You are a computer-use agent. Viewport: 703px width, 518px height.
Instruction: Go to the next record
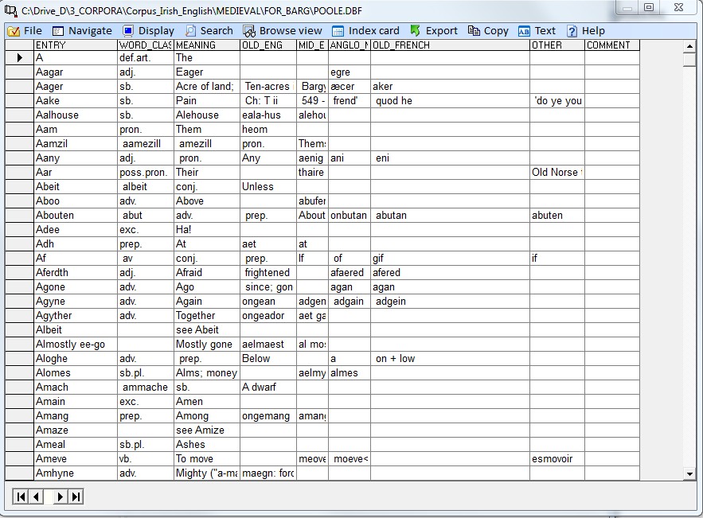pyautogui.click(x=61, y=497)
